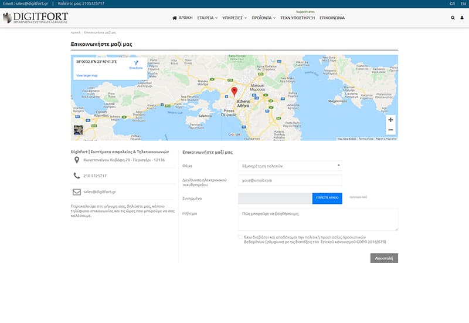The image size is (469, 323).
Task: Open the search magnifier icon
Action: (453, 18)
